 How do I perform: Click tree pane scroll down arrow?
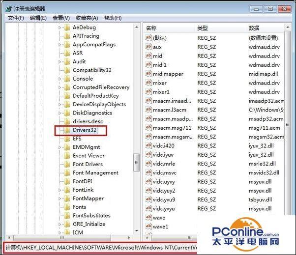pyautogui.click(x=137, y=231)
